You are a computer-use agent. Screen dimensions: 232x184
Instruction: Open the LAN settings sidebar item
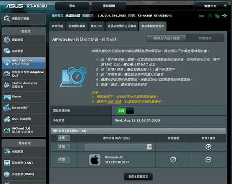pos(24,163)
